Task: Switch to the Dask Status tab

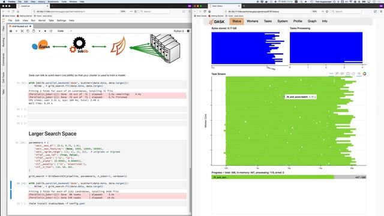Action: [x=236, y=22]
